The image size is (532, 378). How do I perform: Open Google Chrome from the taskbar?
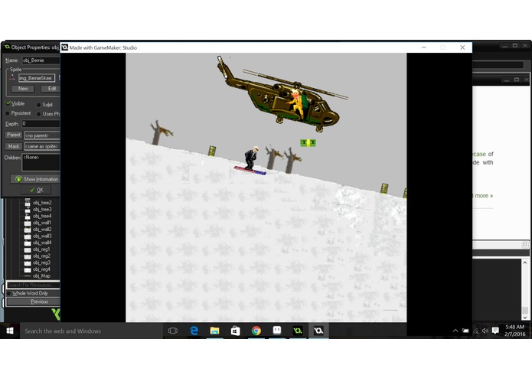[x=256, y=331]
